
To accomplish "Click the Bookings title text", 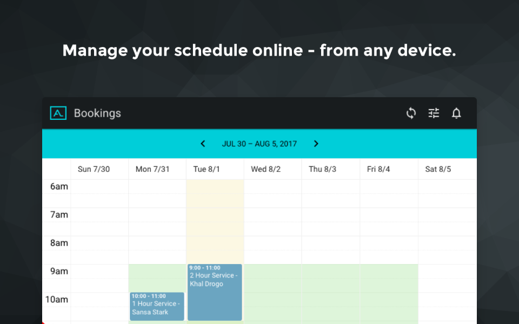I will tap(97, 113).
